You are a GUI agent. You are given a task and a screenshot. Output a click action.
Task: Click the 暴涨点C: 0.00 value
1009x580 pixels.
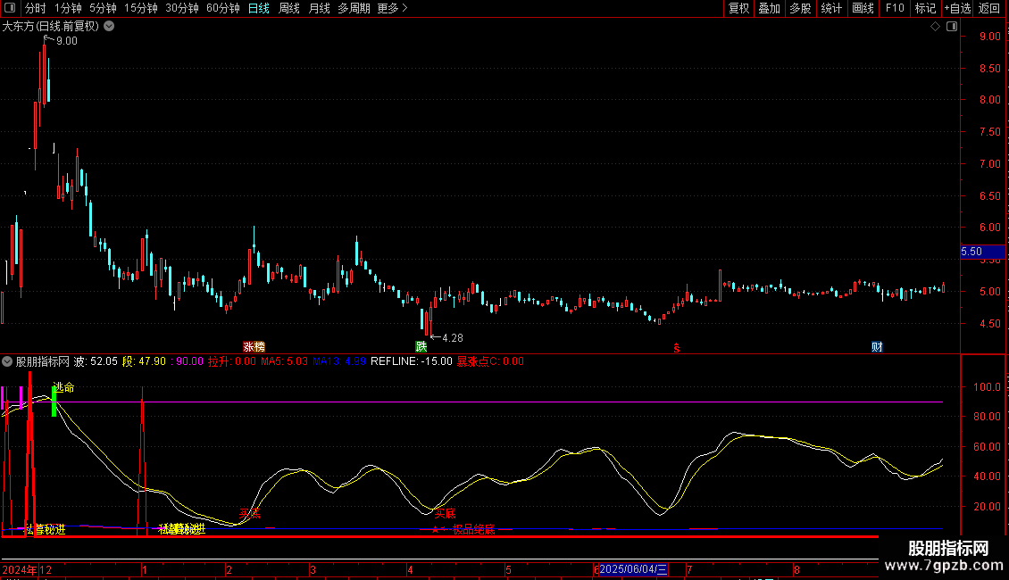coord(490,361)
